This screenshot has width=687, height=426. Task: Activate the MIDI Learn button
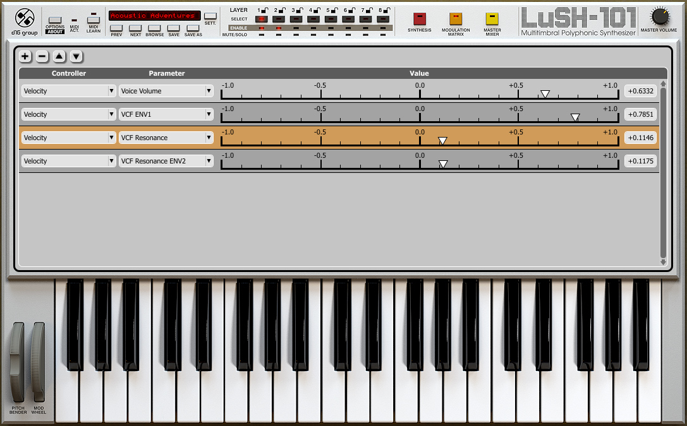coord(94,20)
